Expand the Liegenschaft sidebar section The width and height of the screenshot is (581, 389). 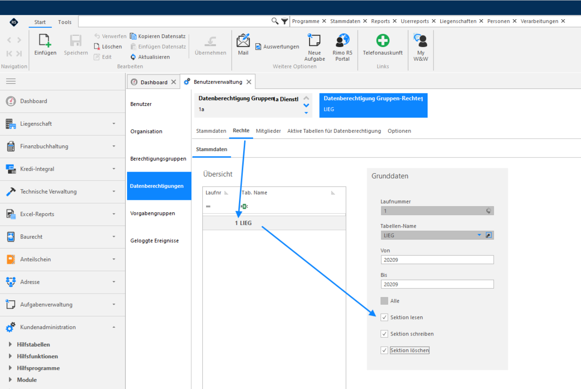(x=114, y=124)
